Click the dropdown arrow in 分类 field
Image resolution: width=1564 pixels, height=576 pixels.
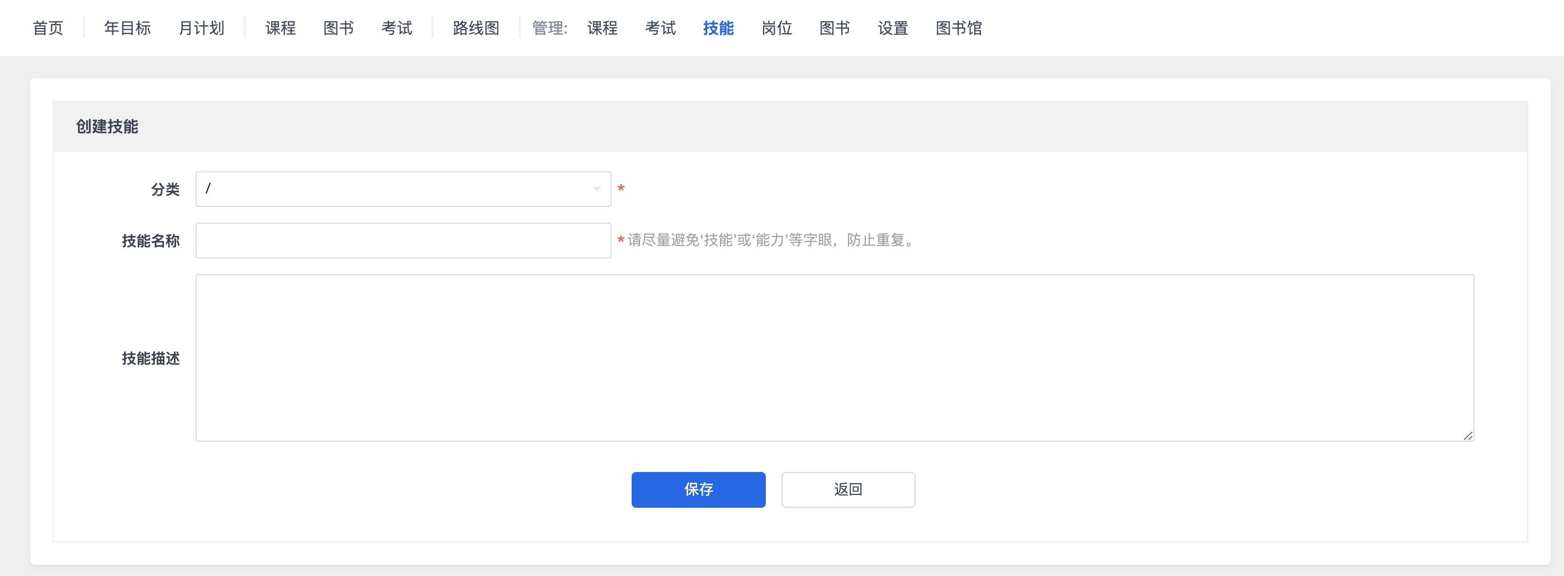pos(597,189)
